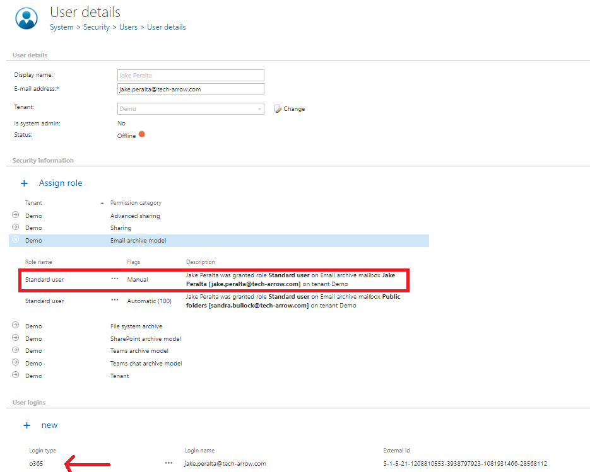This screenshot has height=472, width=590.
Task: Open the three-dots menu for Automatic (100) role
Action: pyautogui.click(x=114, y=301)
